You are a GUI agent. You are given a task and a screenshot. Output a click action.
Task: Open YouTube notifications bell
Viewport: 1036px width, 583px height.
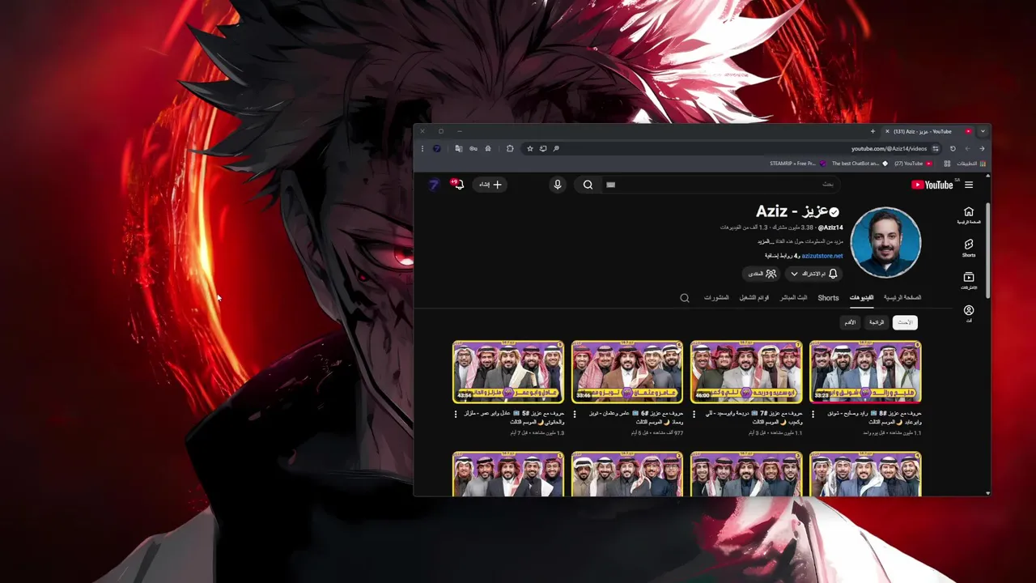coord(458,185)
